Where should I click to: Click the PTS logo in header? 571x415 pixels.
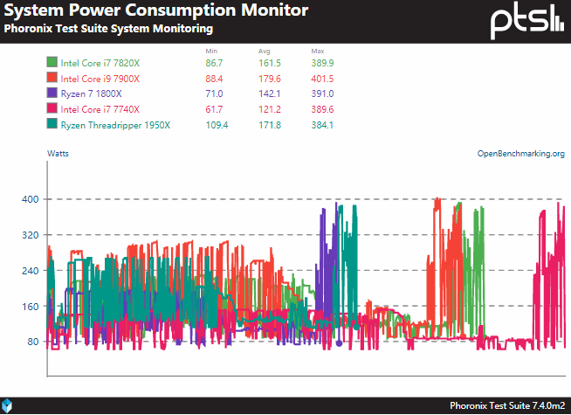pos(527,20)
